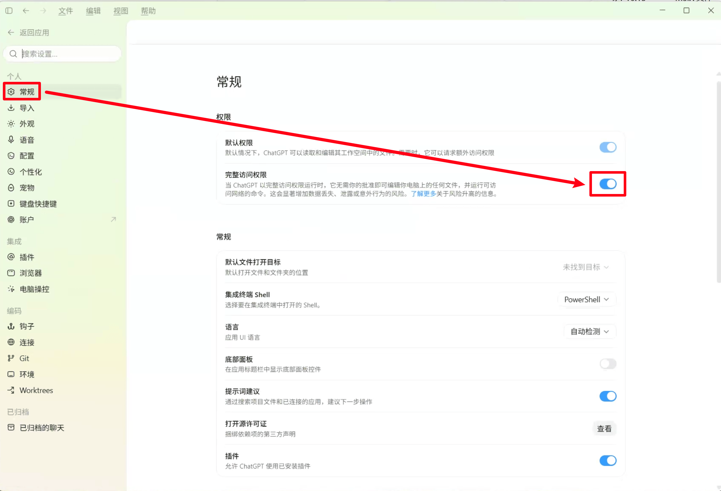Screen dimensions: 721x491
Task: Open the 视图 menu
Action: (x=121, y=11)
